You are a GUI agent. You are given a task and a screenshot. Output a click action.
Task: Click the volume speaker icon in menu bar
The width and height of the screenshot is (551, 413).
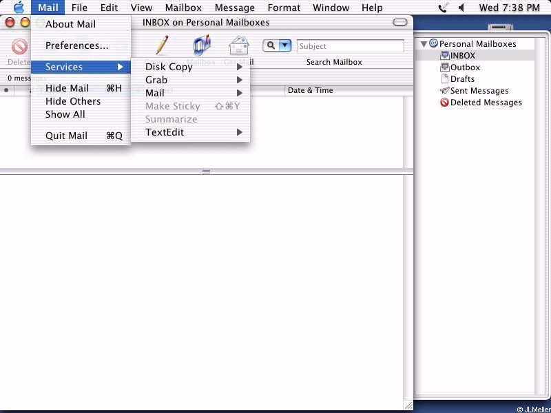[x=461, y=8]
